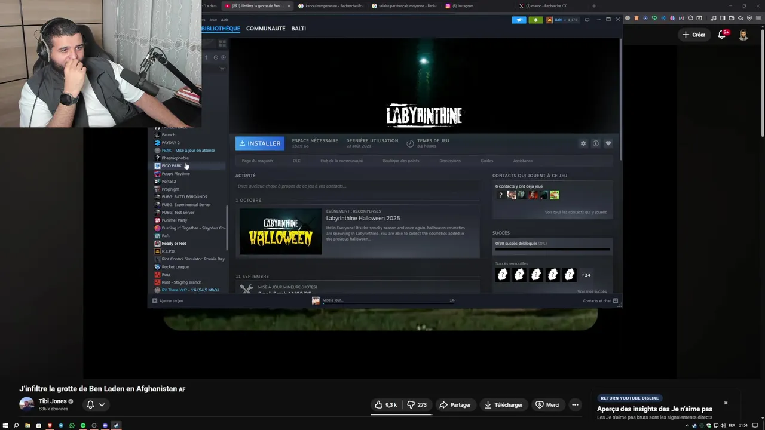765x430 pixels.
Task: Open the Page du magasin link
Action: 257,161
